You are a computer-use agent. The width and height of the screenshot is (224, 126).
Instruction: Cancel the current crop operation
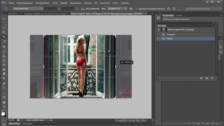(174, 9)
